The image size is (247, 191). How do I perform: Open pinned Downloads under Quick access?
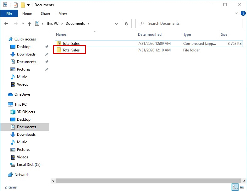26,54
